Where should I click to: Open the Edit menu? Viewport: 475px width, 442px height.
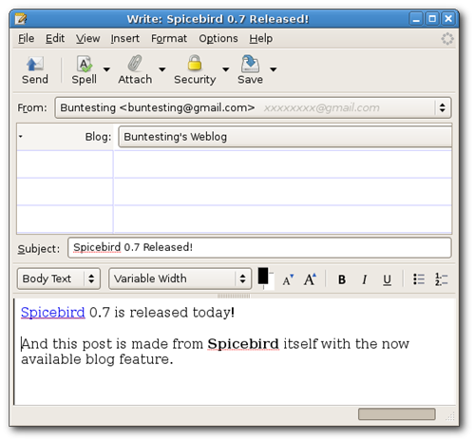click(x=55, y=39)
